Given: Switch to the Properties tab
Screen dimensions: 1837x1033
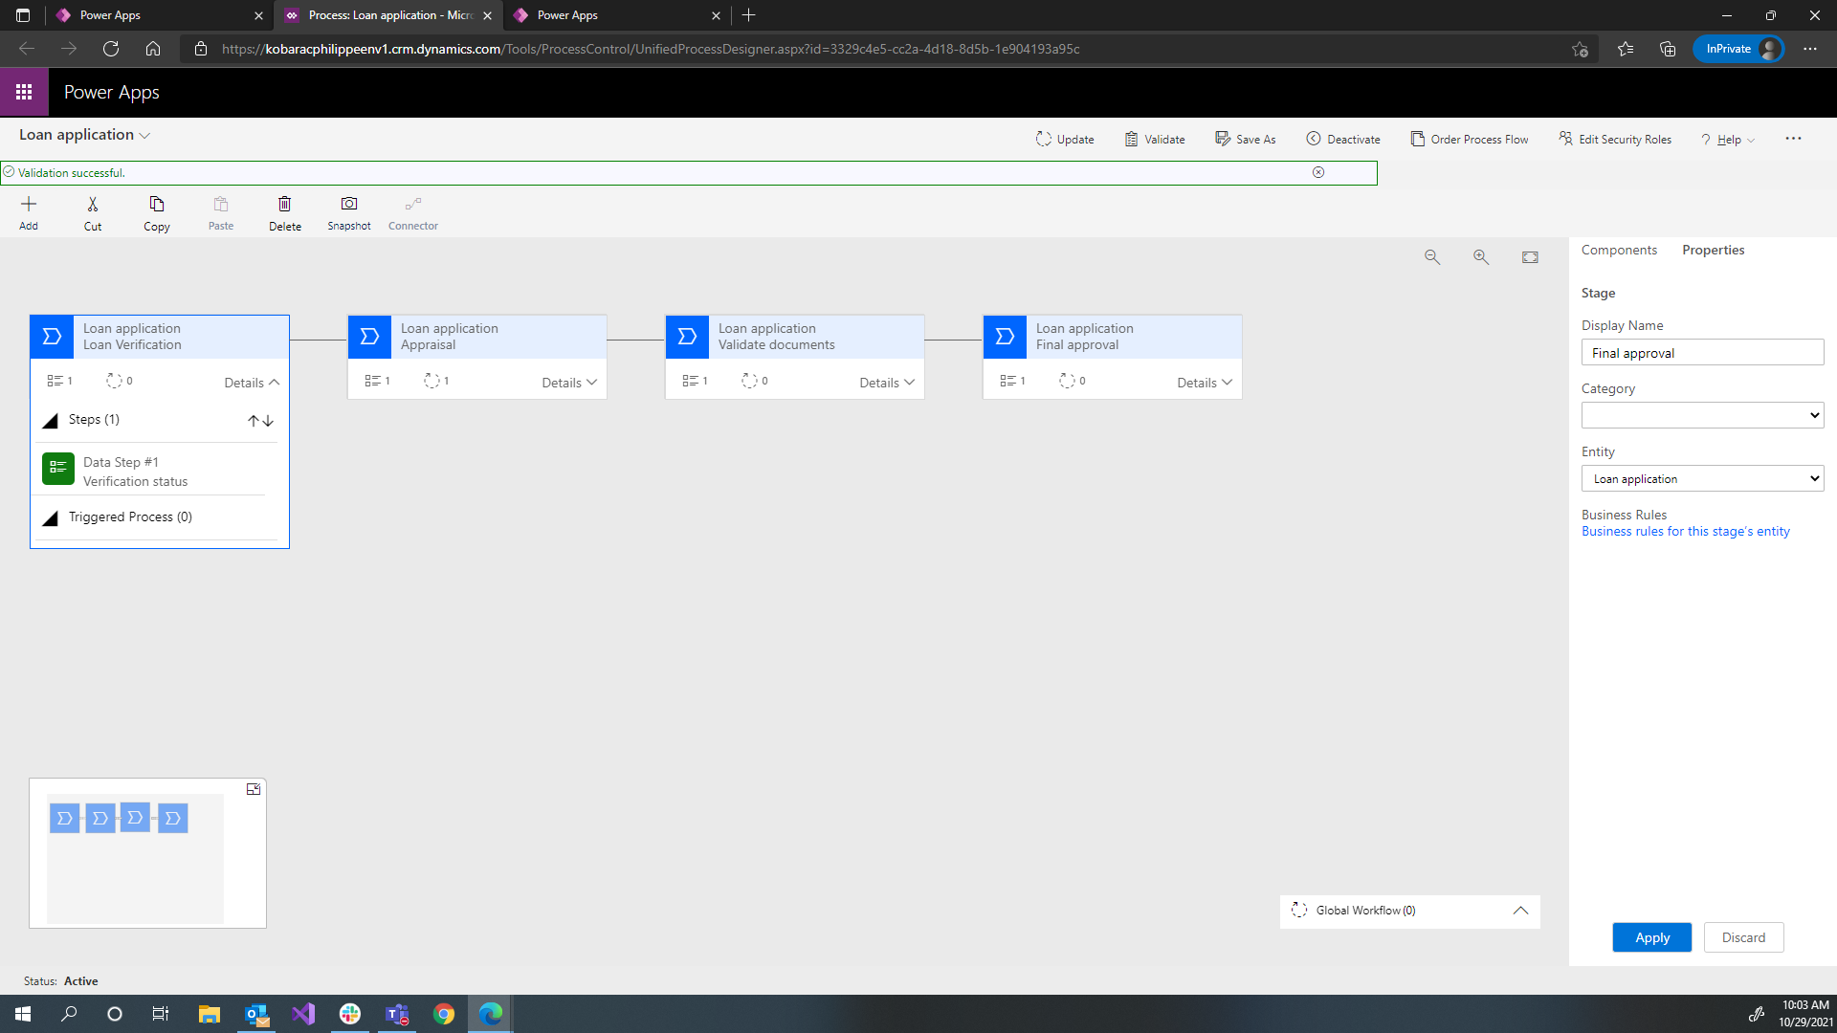Looking at the screenshot, I should click(x=1713, y=250).
